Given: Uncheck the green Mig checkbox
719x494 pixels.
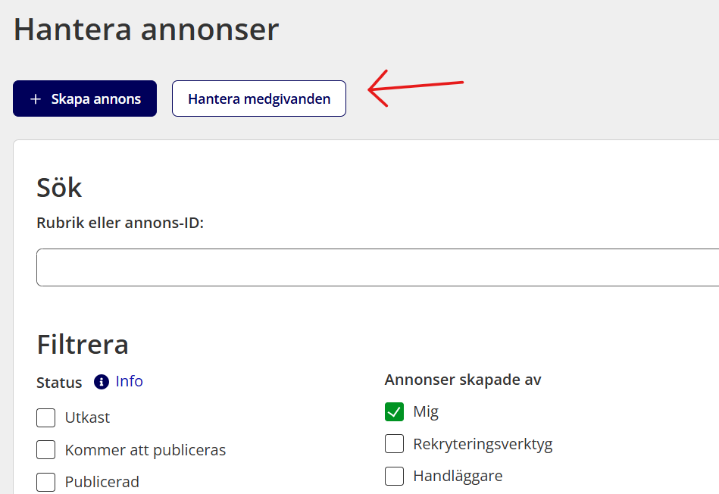Looking at the screenshot, I should (x=394, y=412).
